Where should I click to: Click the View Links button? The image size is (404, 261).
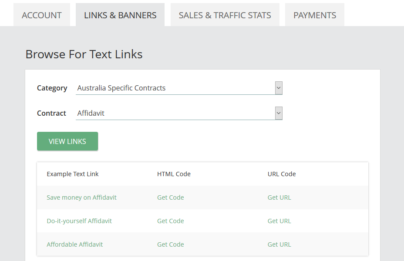pyautogui.click(x=67, y=141)
